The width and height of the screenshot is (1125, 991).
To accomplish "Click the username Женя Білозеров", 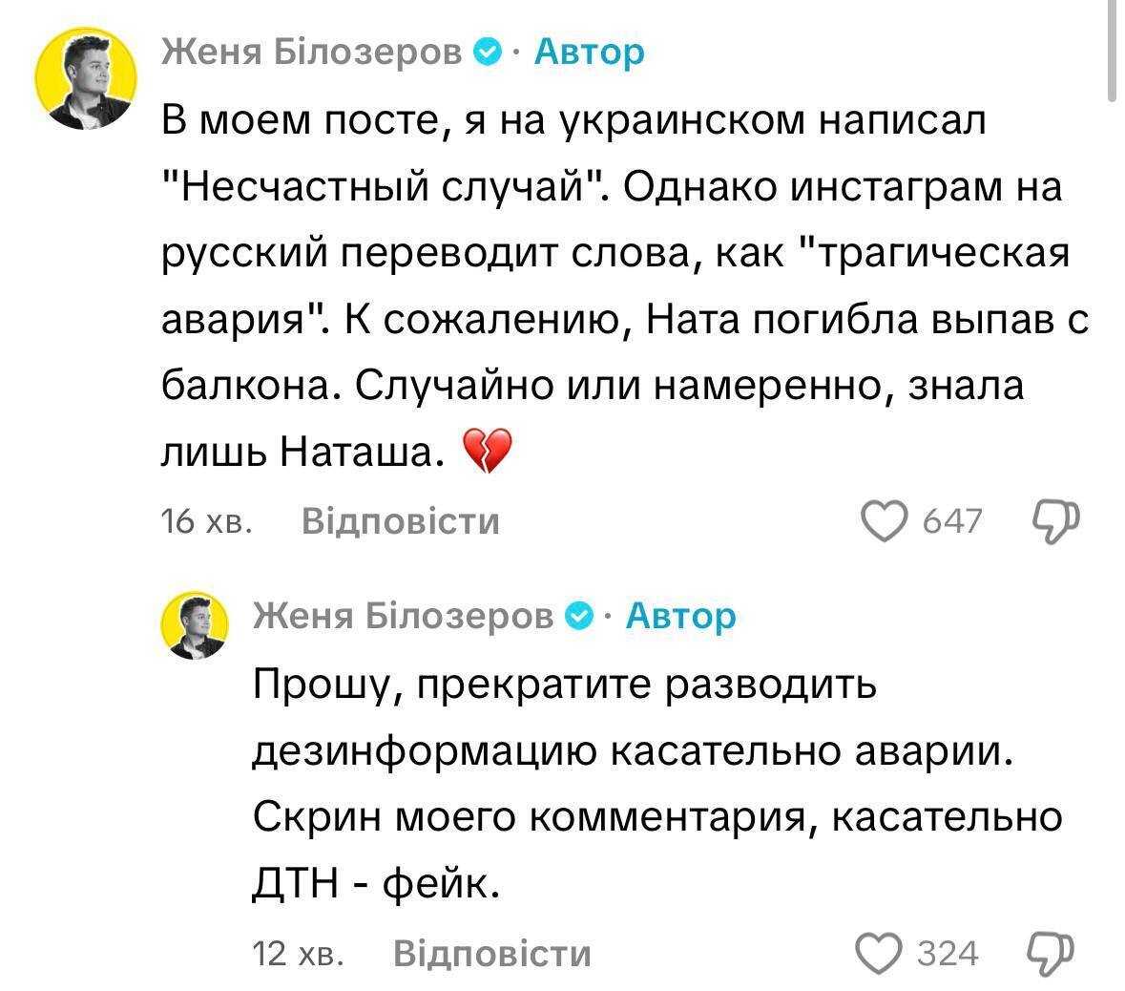I will click(x=315, y=53).
